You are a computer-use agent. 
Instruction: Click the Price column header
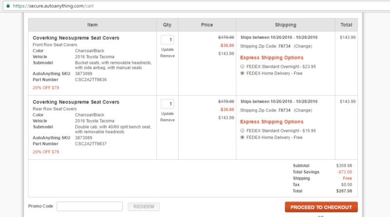207,25
